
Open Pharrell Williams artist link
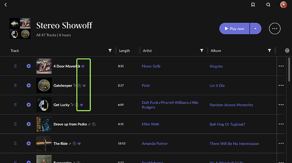pyautogui.click(x=175, y=103)
